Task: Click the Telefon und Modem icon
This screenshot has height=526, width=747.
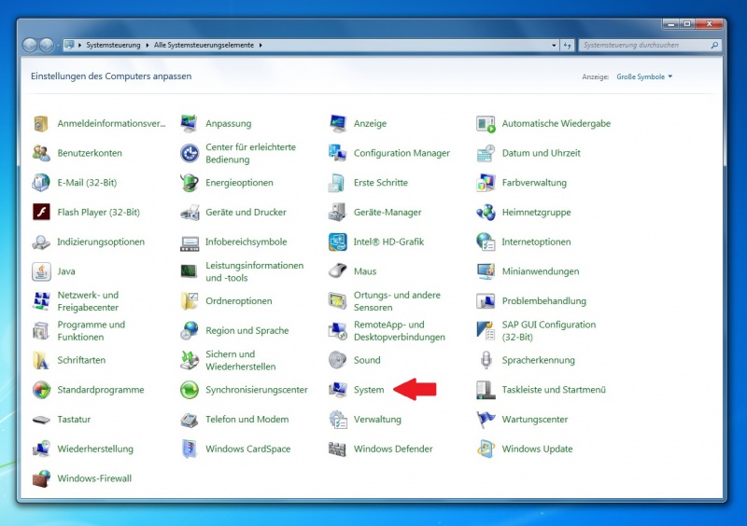Action: click(x=190, y=420)
